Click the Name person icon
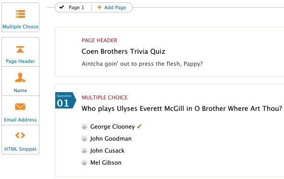Screen dimensions: 284x179 [20, 77]
